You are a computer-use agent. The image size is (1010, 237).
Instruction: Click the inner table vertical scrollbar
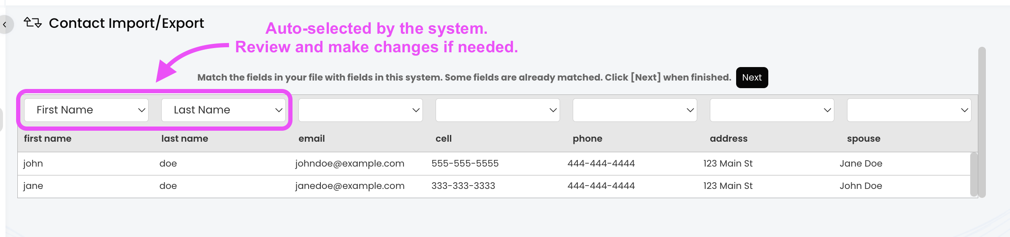[974, 175]
